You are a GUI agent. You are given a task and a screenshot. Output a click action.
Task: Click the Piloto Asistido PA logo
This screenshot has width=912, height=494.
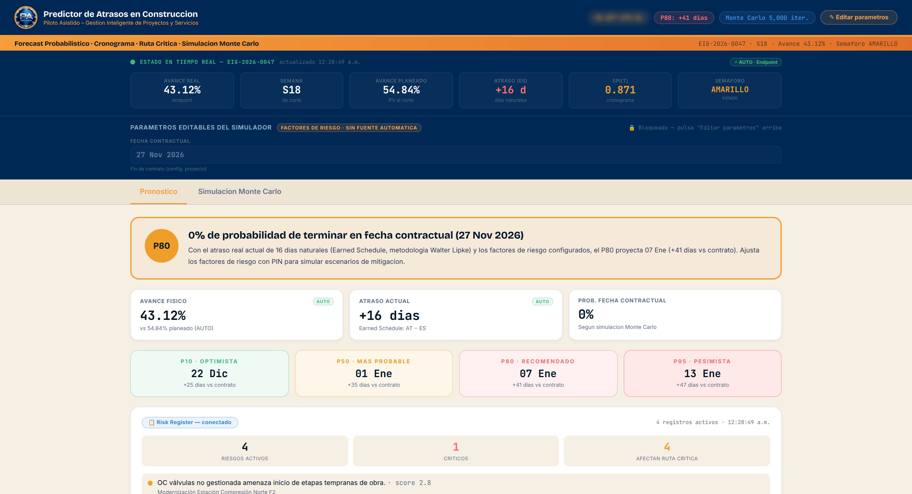[26, 17]
